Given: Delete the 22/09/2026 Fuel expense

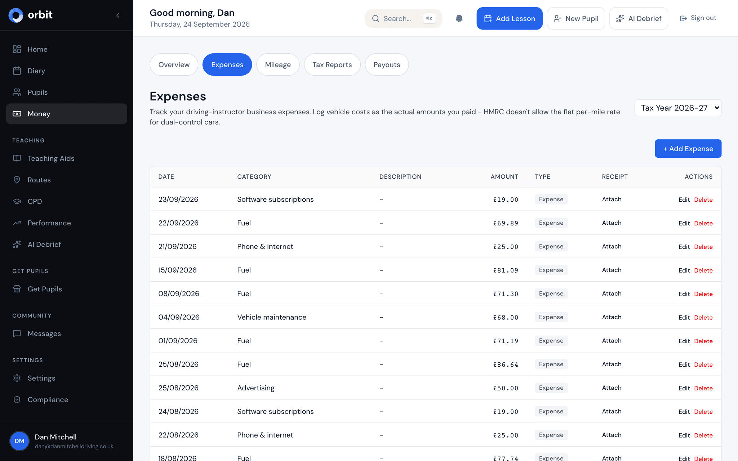Looking at the screenshot, I should tap(703, 223).
